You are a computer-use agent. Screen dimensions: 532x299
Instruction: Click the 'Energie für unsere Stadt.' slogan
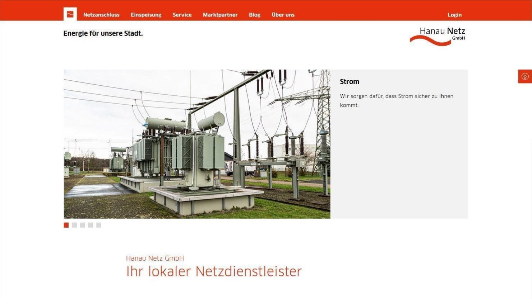point(103,33)
